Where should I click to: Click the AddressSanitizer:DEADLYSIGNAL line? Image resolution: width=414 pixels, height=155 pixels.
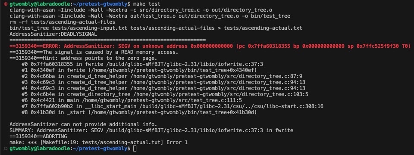[53, 34]
